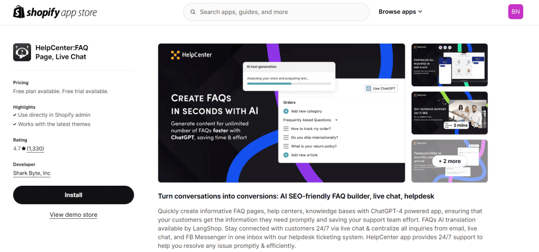
Task: Click the Install button
Action: pos(74,195)
